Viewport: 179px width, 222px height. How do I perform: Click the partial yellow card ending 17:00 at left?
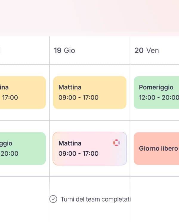coord(23,92)
